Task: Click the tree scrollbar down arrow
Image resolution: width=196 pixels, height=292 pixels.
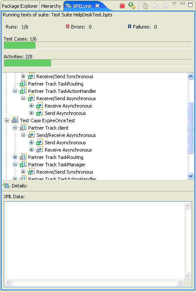Action: point(190,176)
